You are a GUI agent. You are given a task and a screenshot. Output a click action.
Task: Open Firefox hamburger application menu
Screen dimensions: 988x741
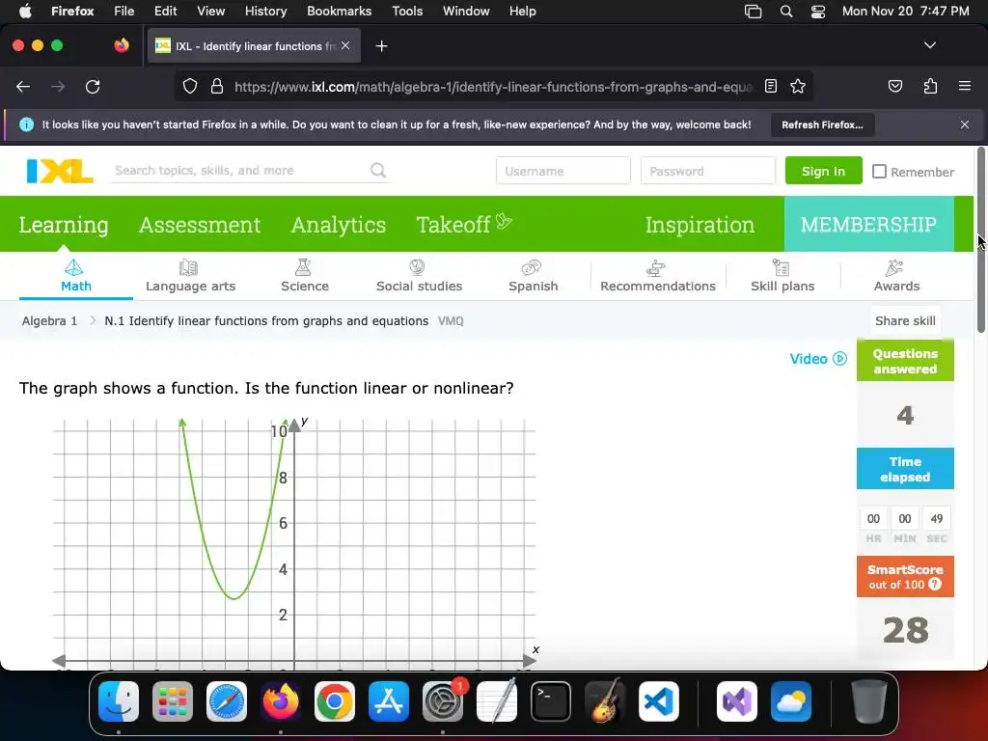pos(965,86)
